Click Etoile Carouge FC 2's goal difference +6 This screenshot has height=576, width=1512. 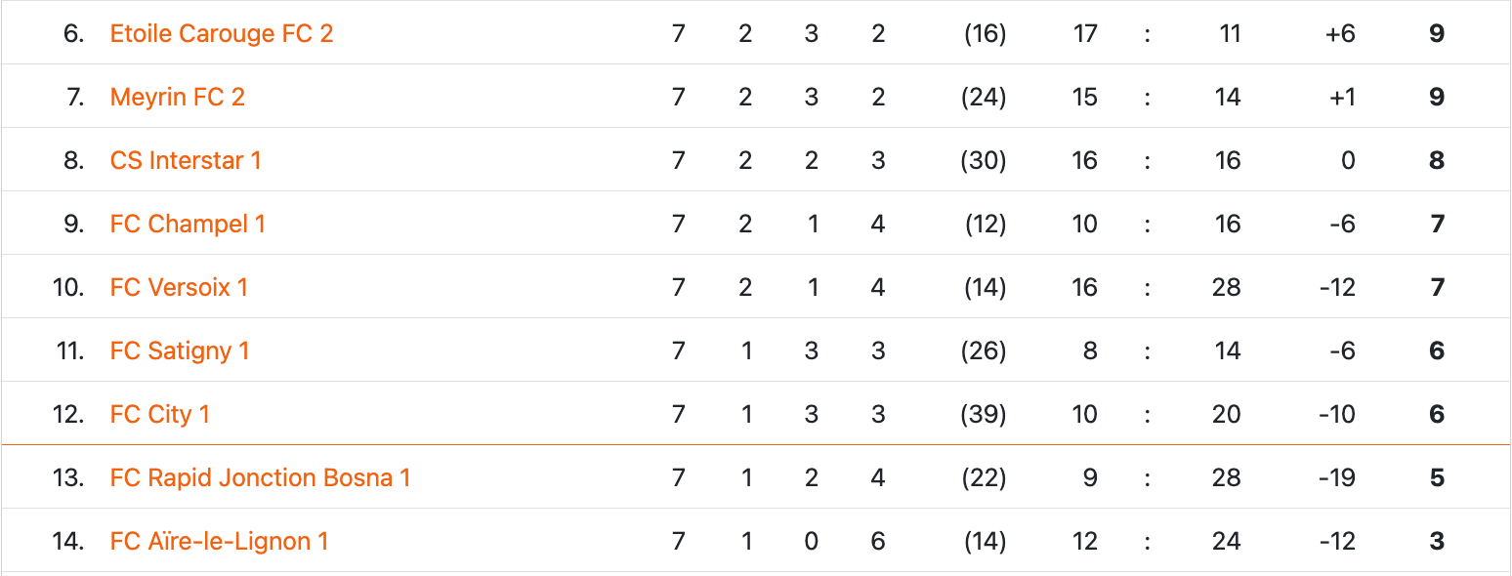click(x=1340, y=34)
